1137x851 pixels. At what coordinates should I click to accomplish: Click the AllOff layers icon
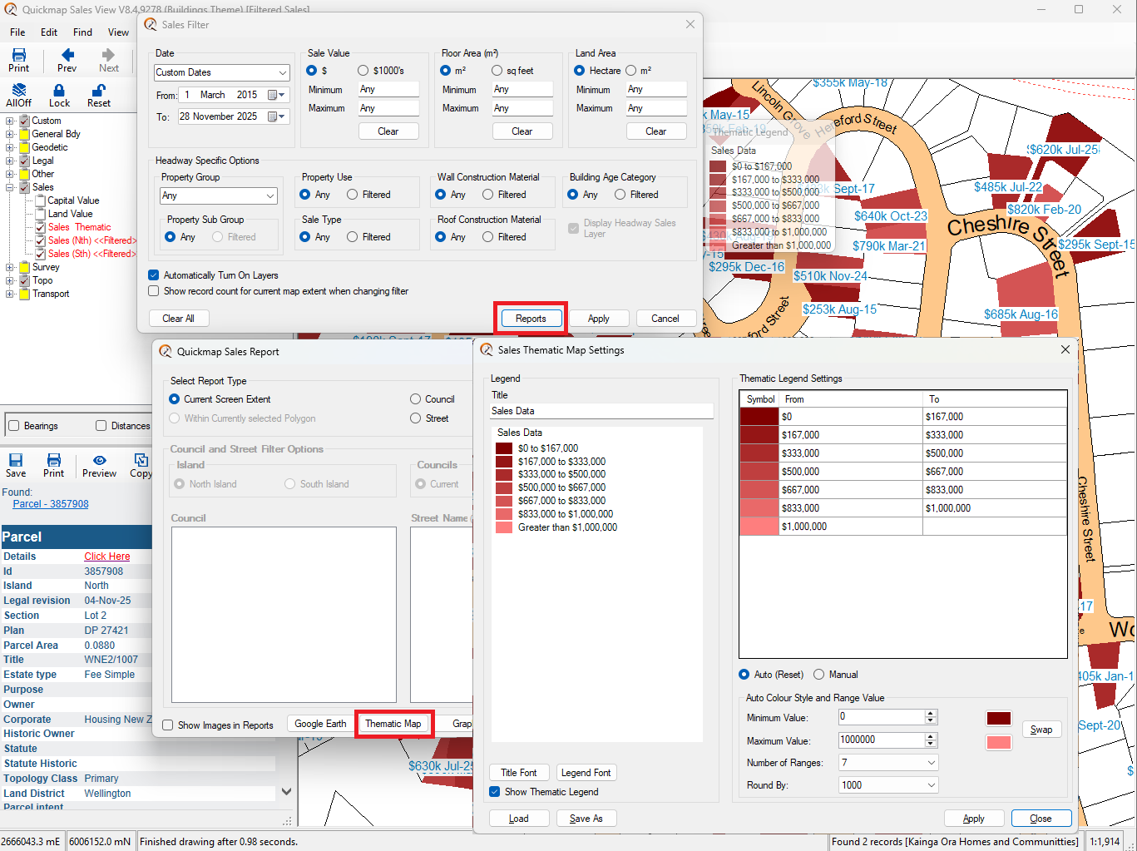(x=18, y=91)
